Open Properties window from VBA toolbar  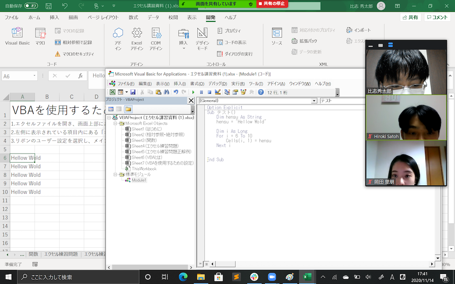235,92
